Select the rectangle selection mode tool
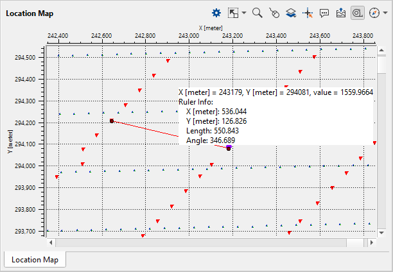393x272 pixels. tap(232, 13)
